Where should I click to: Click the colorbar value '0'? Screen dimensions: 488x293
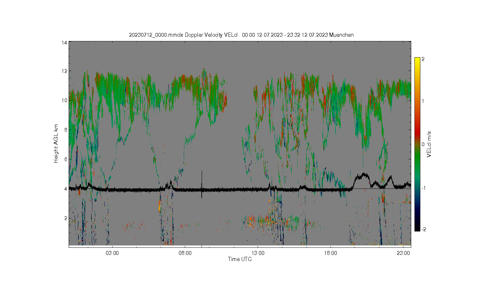pyautogui.click(x=423, y=144)
